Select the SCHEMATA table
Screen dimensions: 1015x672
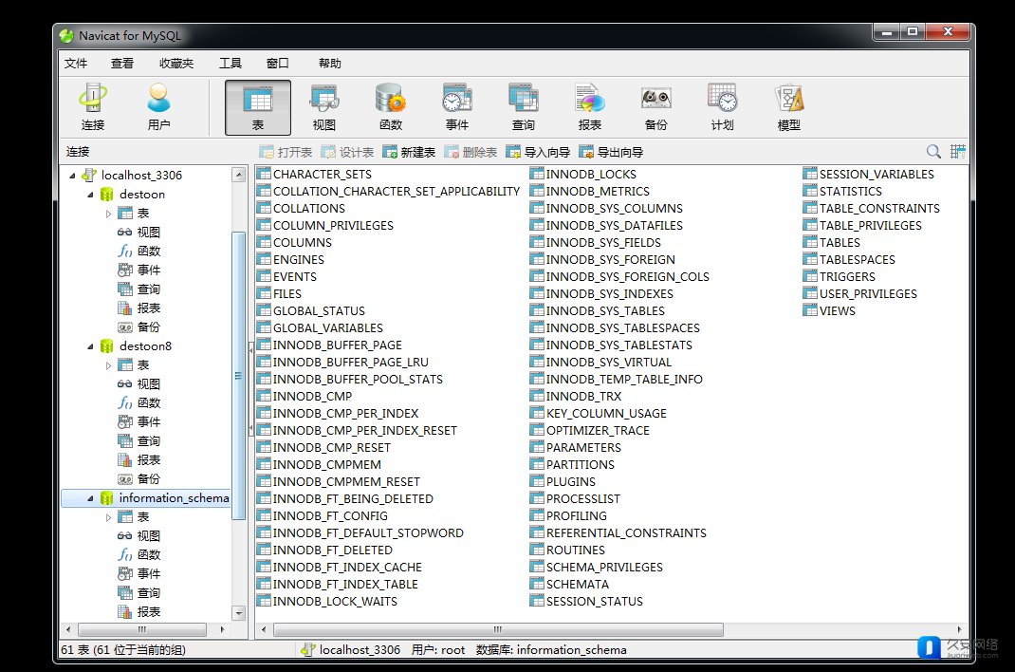[x=570, y=585]
